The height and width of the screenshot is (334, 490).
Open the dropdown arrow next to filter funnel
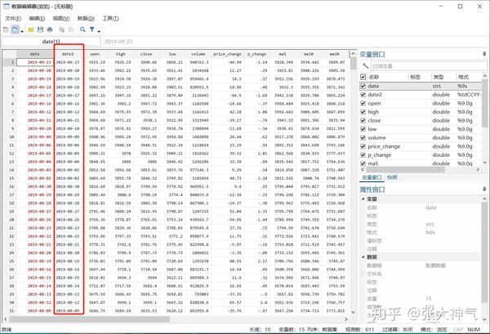point(99,31)
